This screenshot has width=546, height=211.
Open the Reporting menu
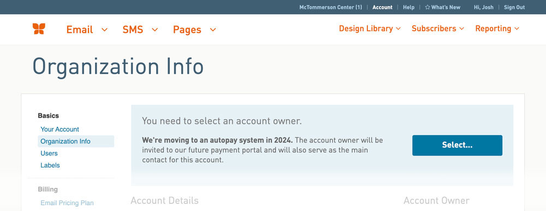[x=493, y=29]
